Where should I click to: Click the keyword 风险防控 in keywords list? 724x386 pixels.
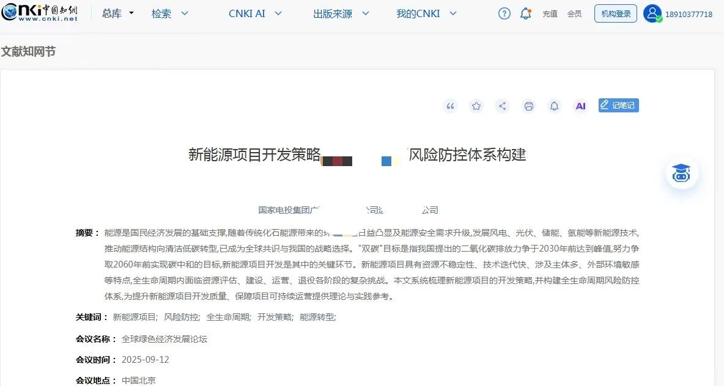click(x=181, y=317)
